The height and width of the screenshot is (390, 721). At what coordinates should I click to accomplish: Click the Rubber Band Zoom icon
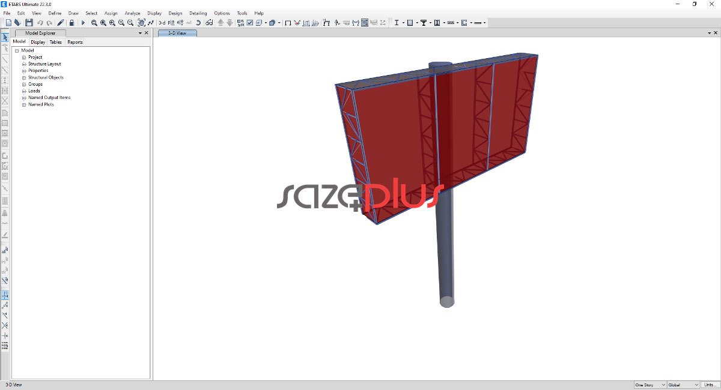(x=94, y=23)
